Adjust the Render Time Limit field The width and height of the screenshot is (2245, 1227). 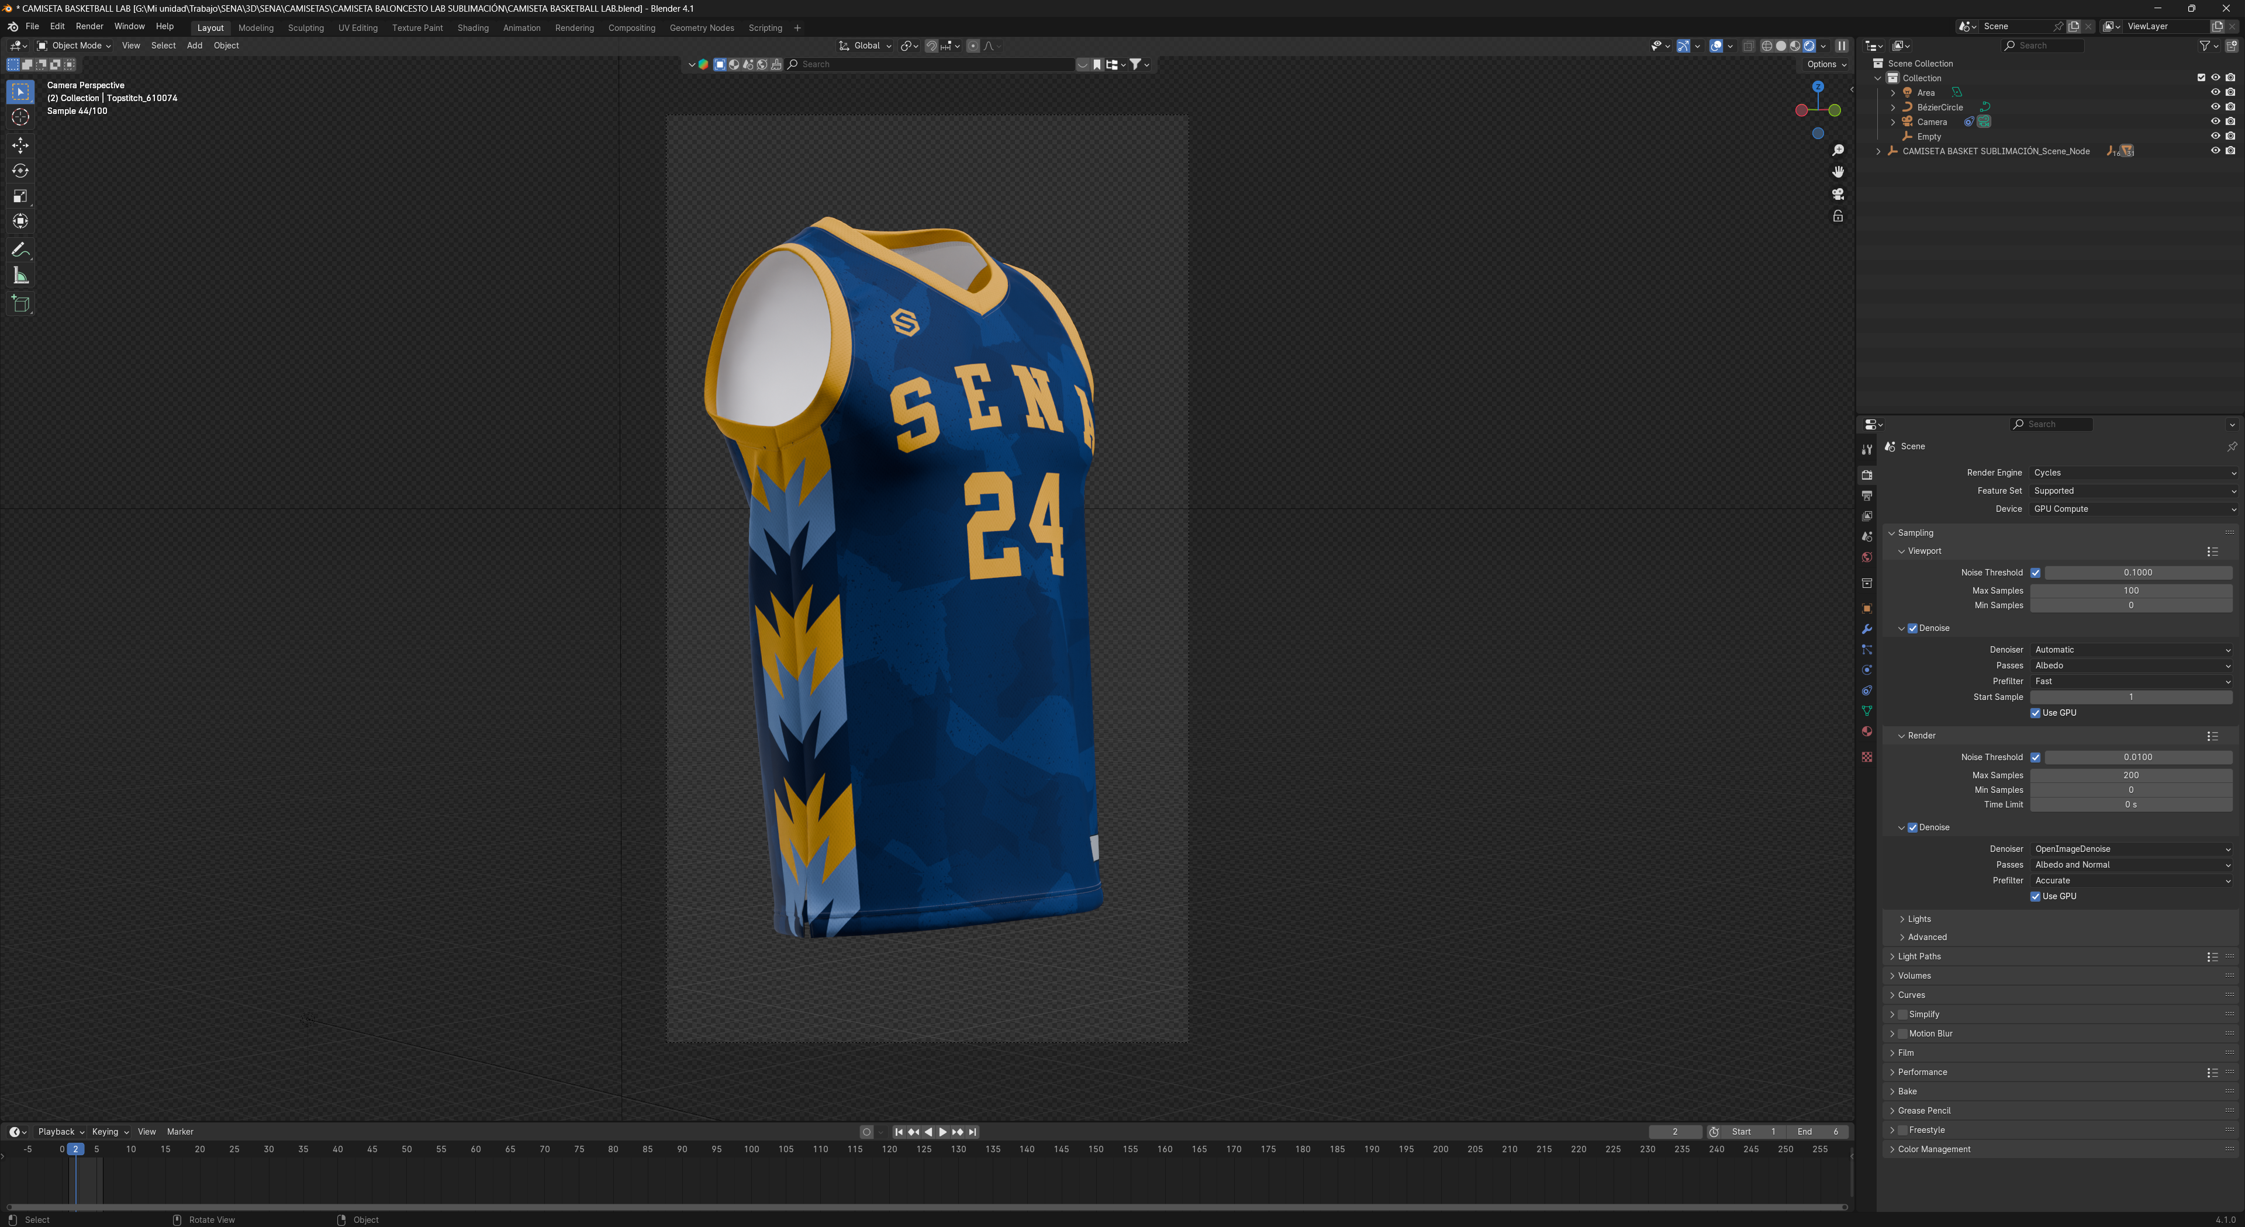pyautogui.click(x=2131, y=806)
